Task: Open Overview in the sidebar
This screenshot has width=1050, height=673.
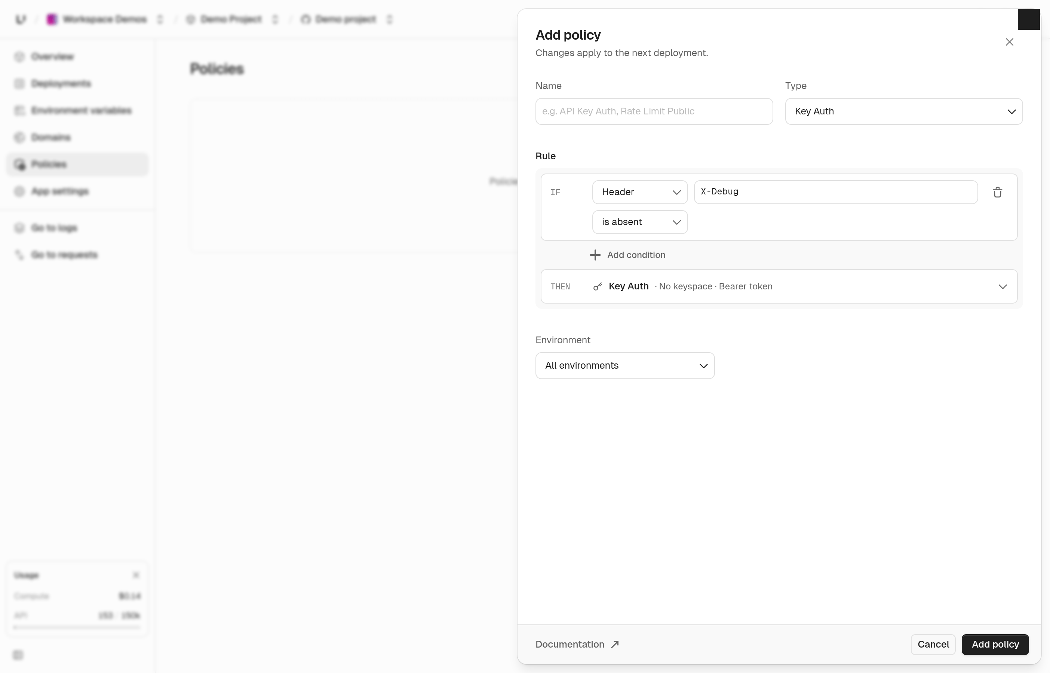Action: [77, 57]
